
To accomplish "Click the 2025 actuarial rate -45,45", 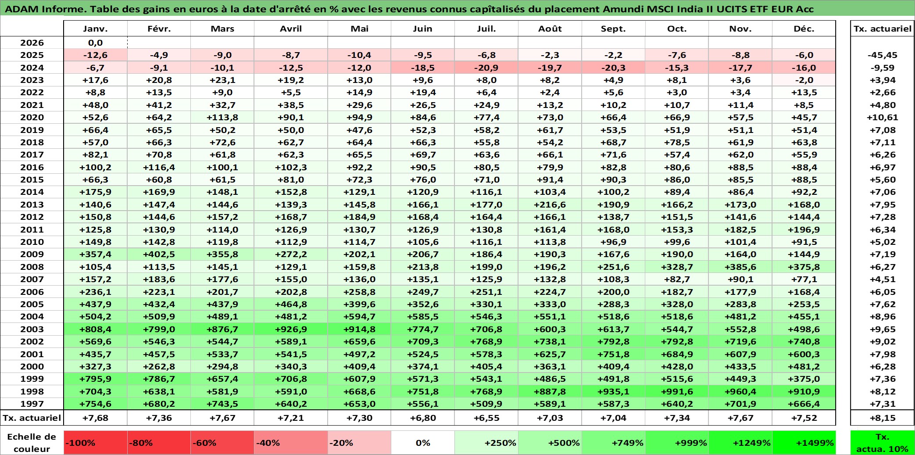I will (x=882, y=55).
